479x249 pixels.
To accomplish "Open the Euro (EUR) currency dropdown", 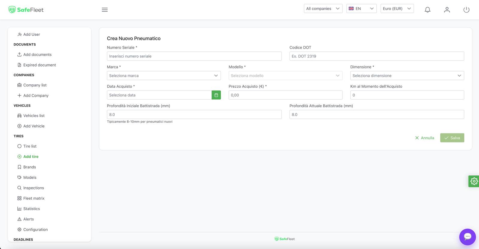I will (397, 9).
